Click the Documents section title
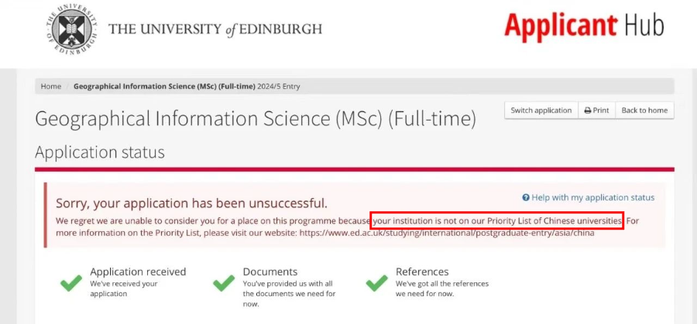Viewport: 697px width, 324px height. 270,271
